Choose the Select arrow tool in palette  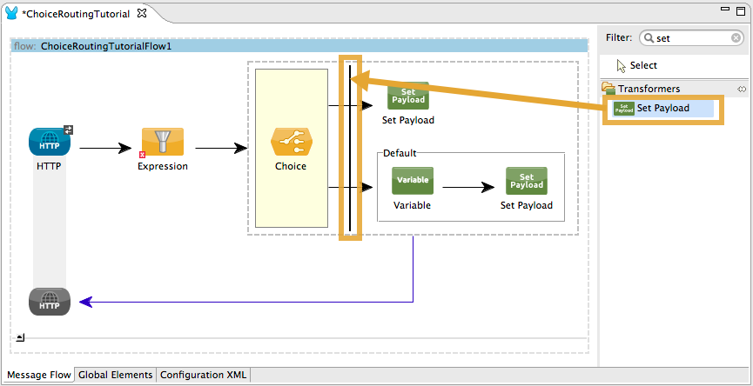coord(642,66)
